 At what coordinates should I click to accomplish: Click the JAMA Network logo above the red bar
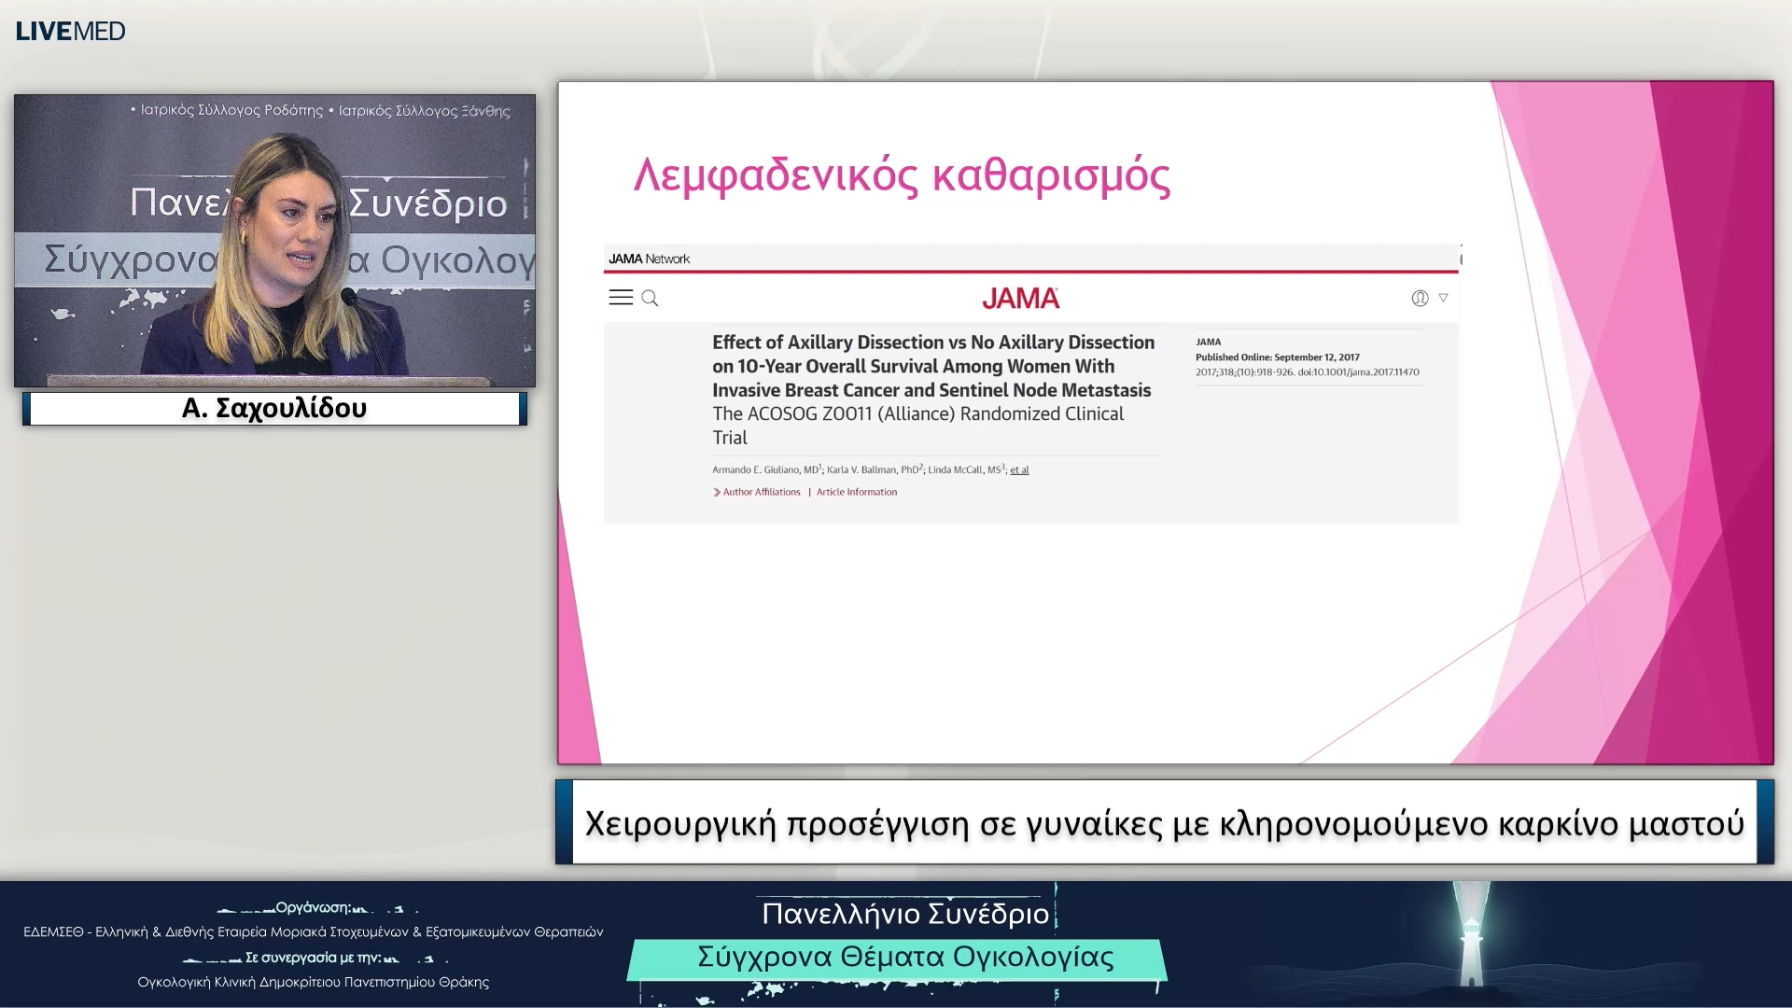coord(651,259)
